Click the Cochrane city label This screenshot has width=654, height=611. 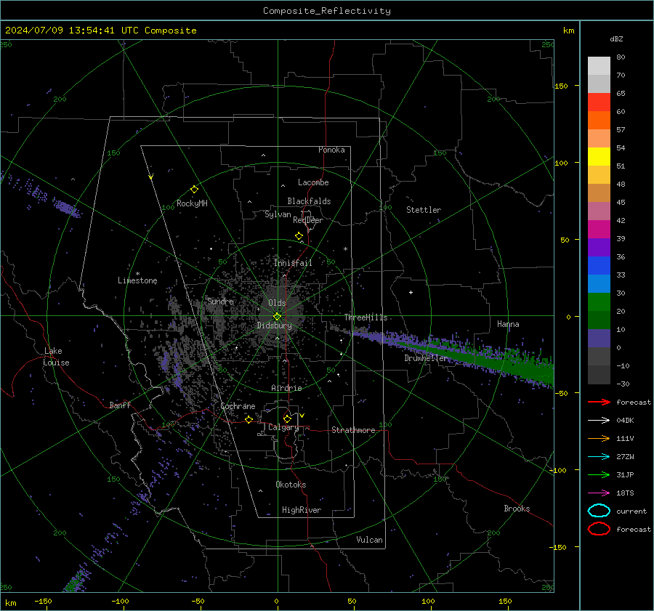point(238,406)
